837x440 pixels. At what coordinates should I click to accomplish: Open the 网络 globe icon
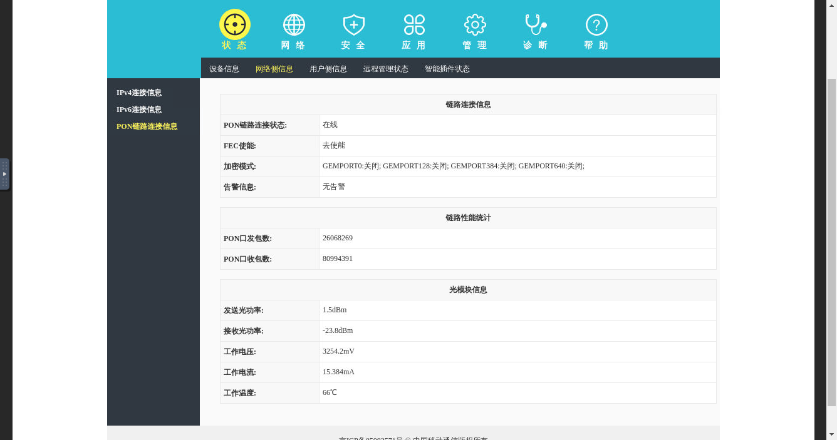coord(294,24)
